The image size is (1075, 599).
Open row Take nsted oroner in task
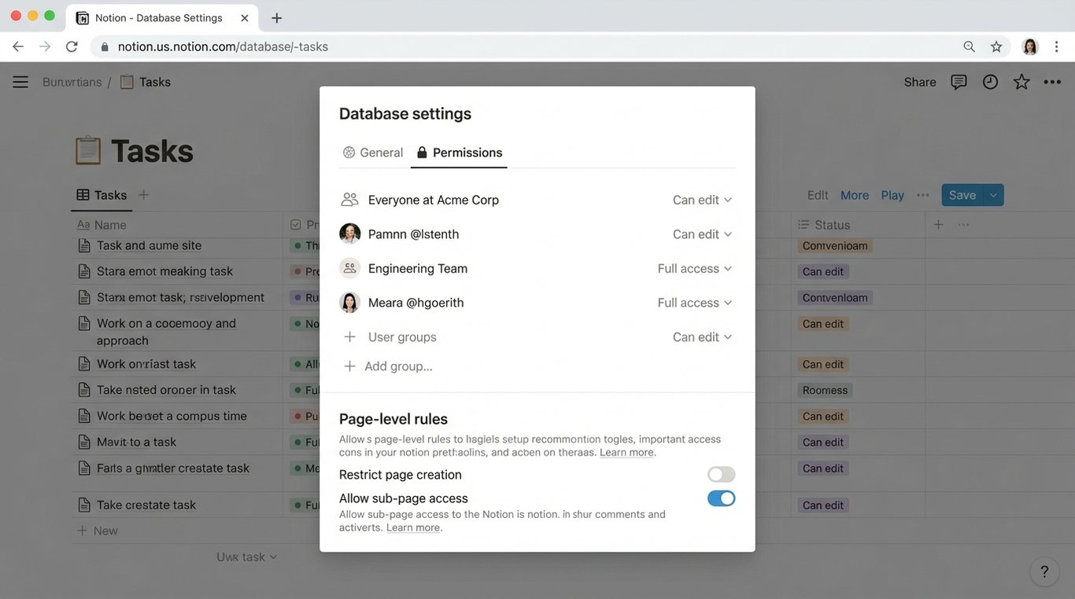point(166,390)
